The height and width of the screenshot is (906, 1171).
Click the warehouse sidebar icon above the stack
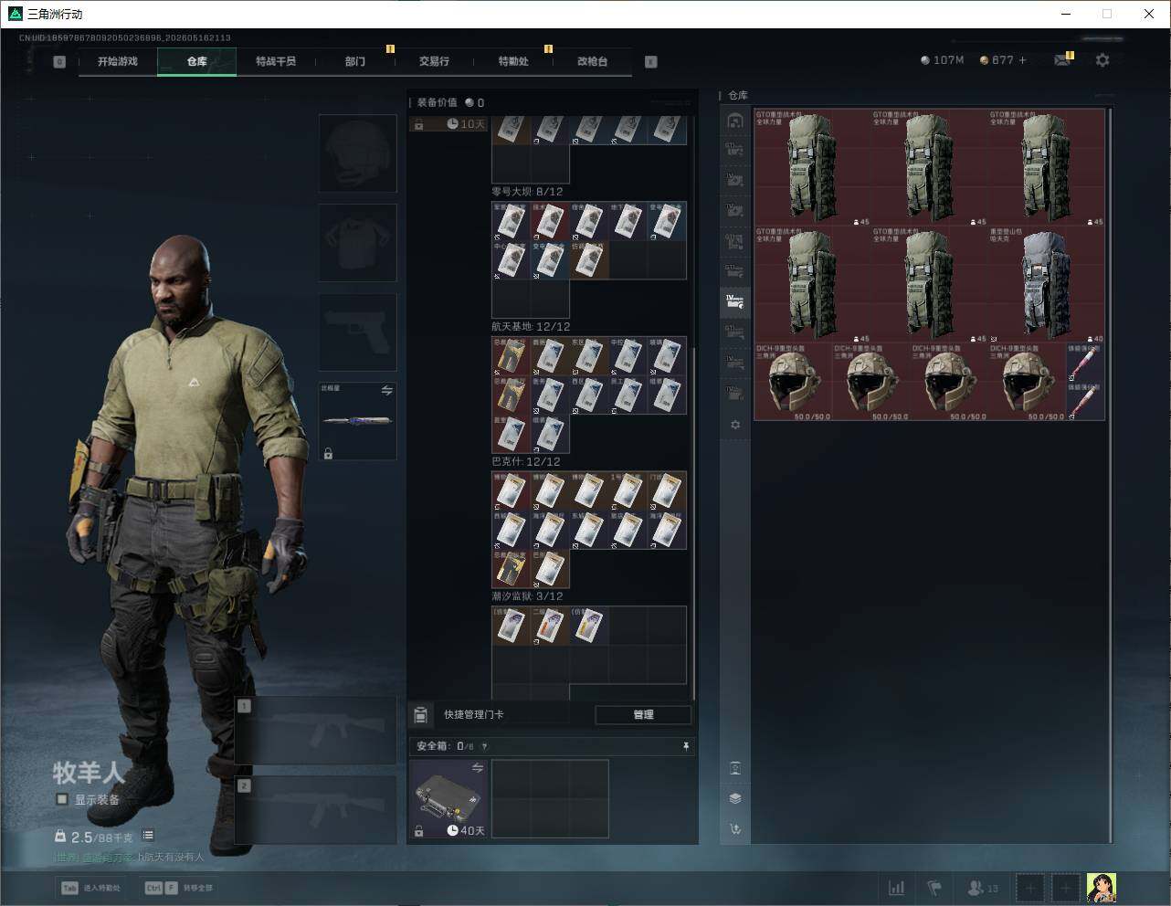(735, 768)
